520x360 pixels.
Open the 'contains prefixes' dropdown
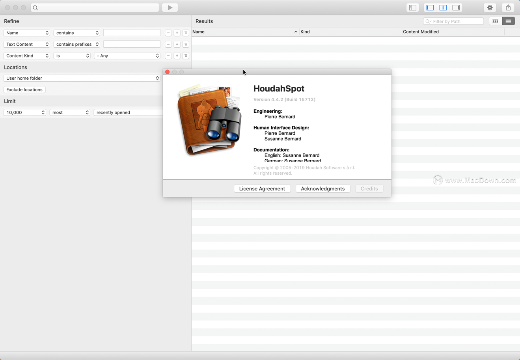pyautogui.click(x=77, y=44)
